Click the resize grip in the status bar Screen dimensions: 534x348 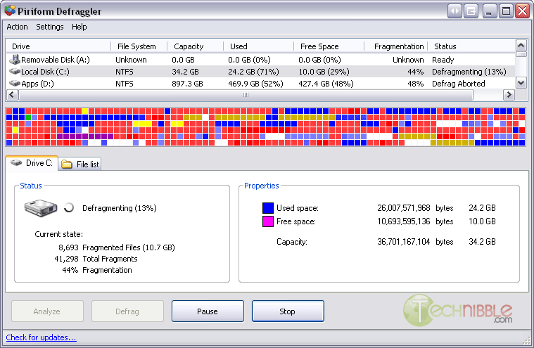(526, 341)
